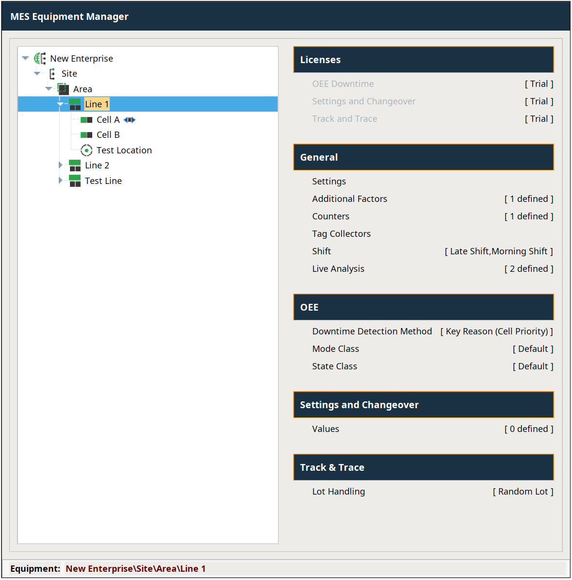Screen dimensions: 572x580
Task: Open Lot Handling under Track & Trace
Action: 338,492
